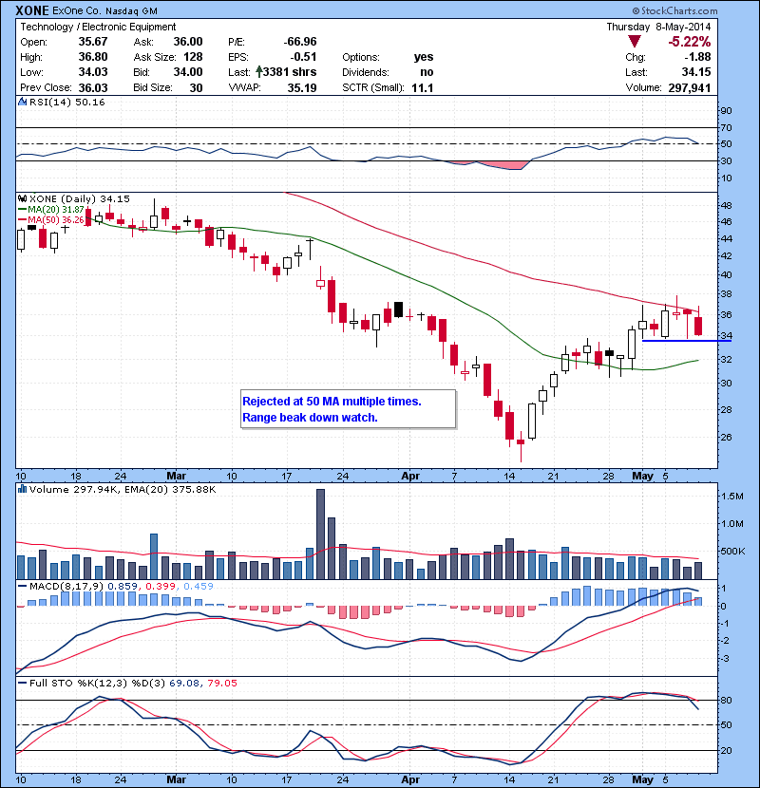The height and width of the screenshot is (788, 760).
Task: Click the Open value 35.67
Action: [93, 42]
